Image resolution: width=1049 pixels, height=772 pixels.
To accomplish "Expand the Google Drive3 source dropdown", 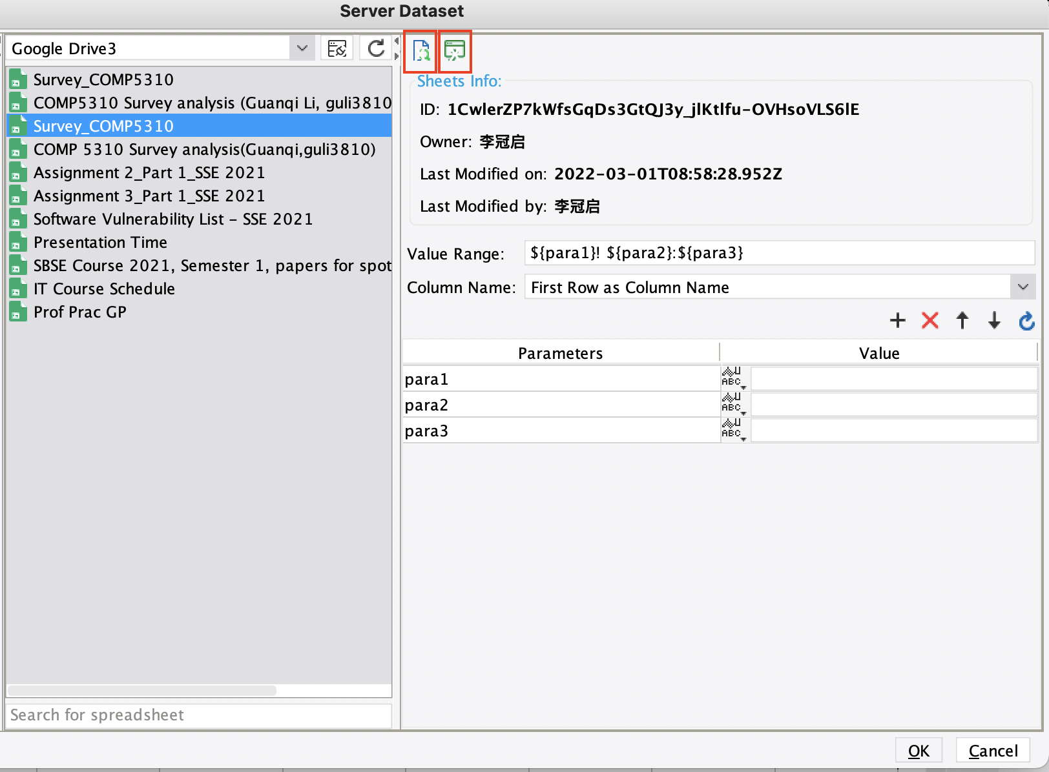I will point(301,48).
